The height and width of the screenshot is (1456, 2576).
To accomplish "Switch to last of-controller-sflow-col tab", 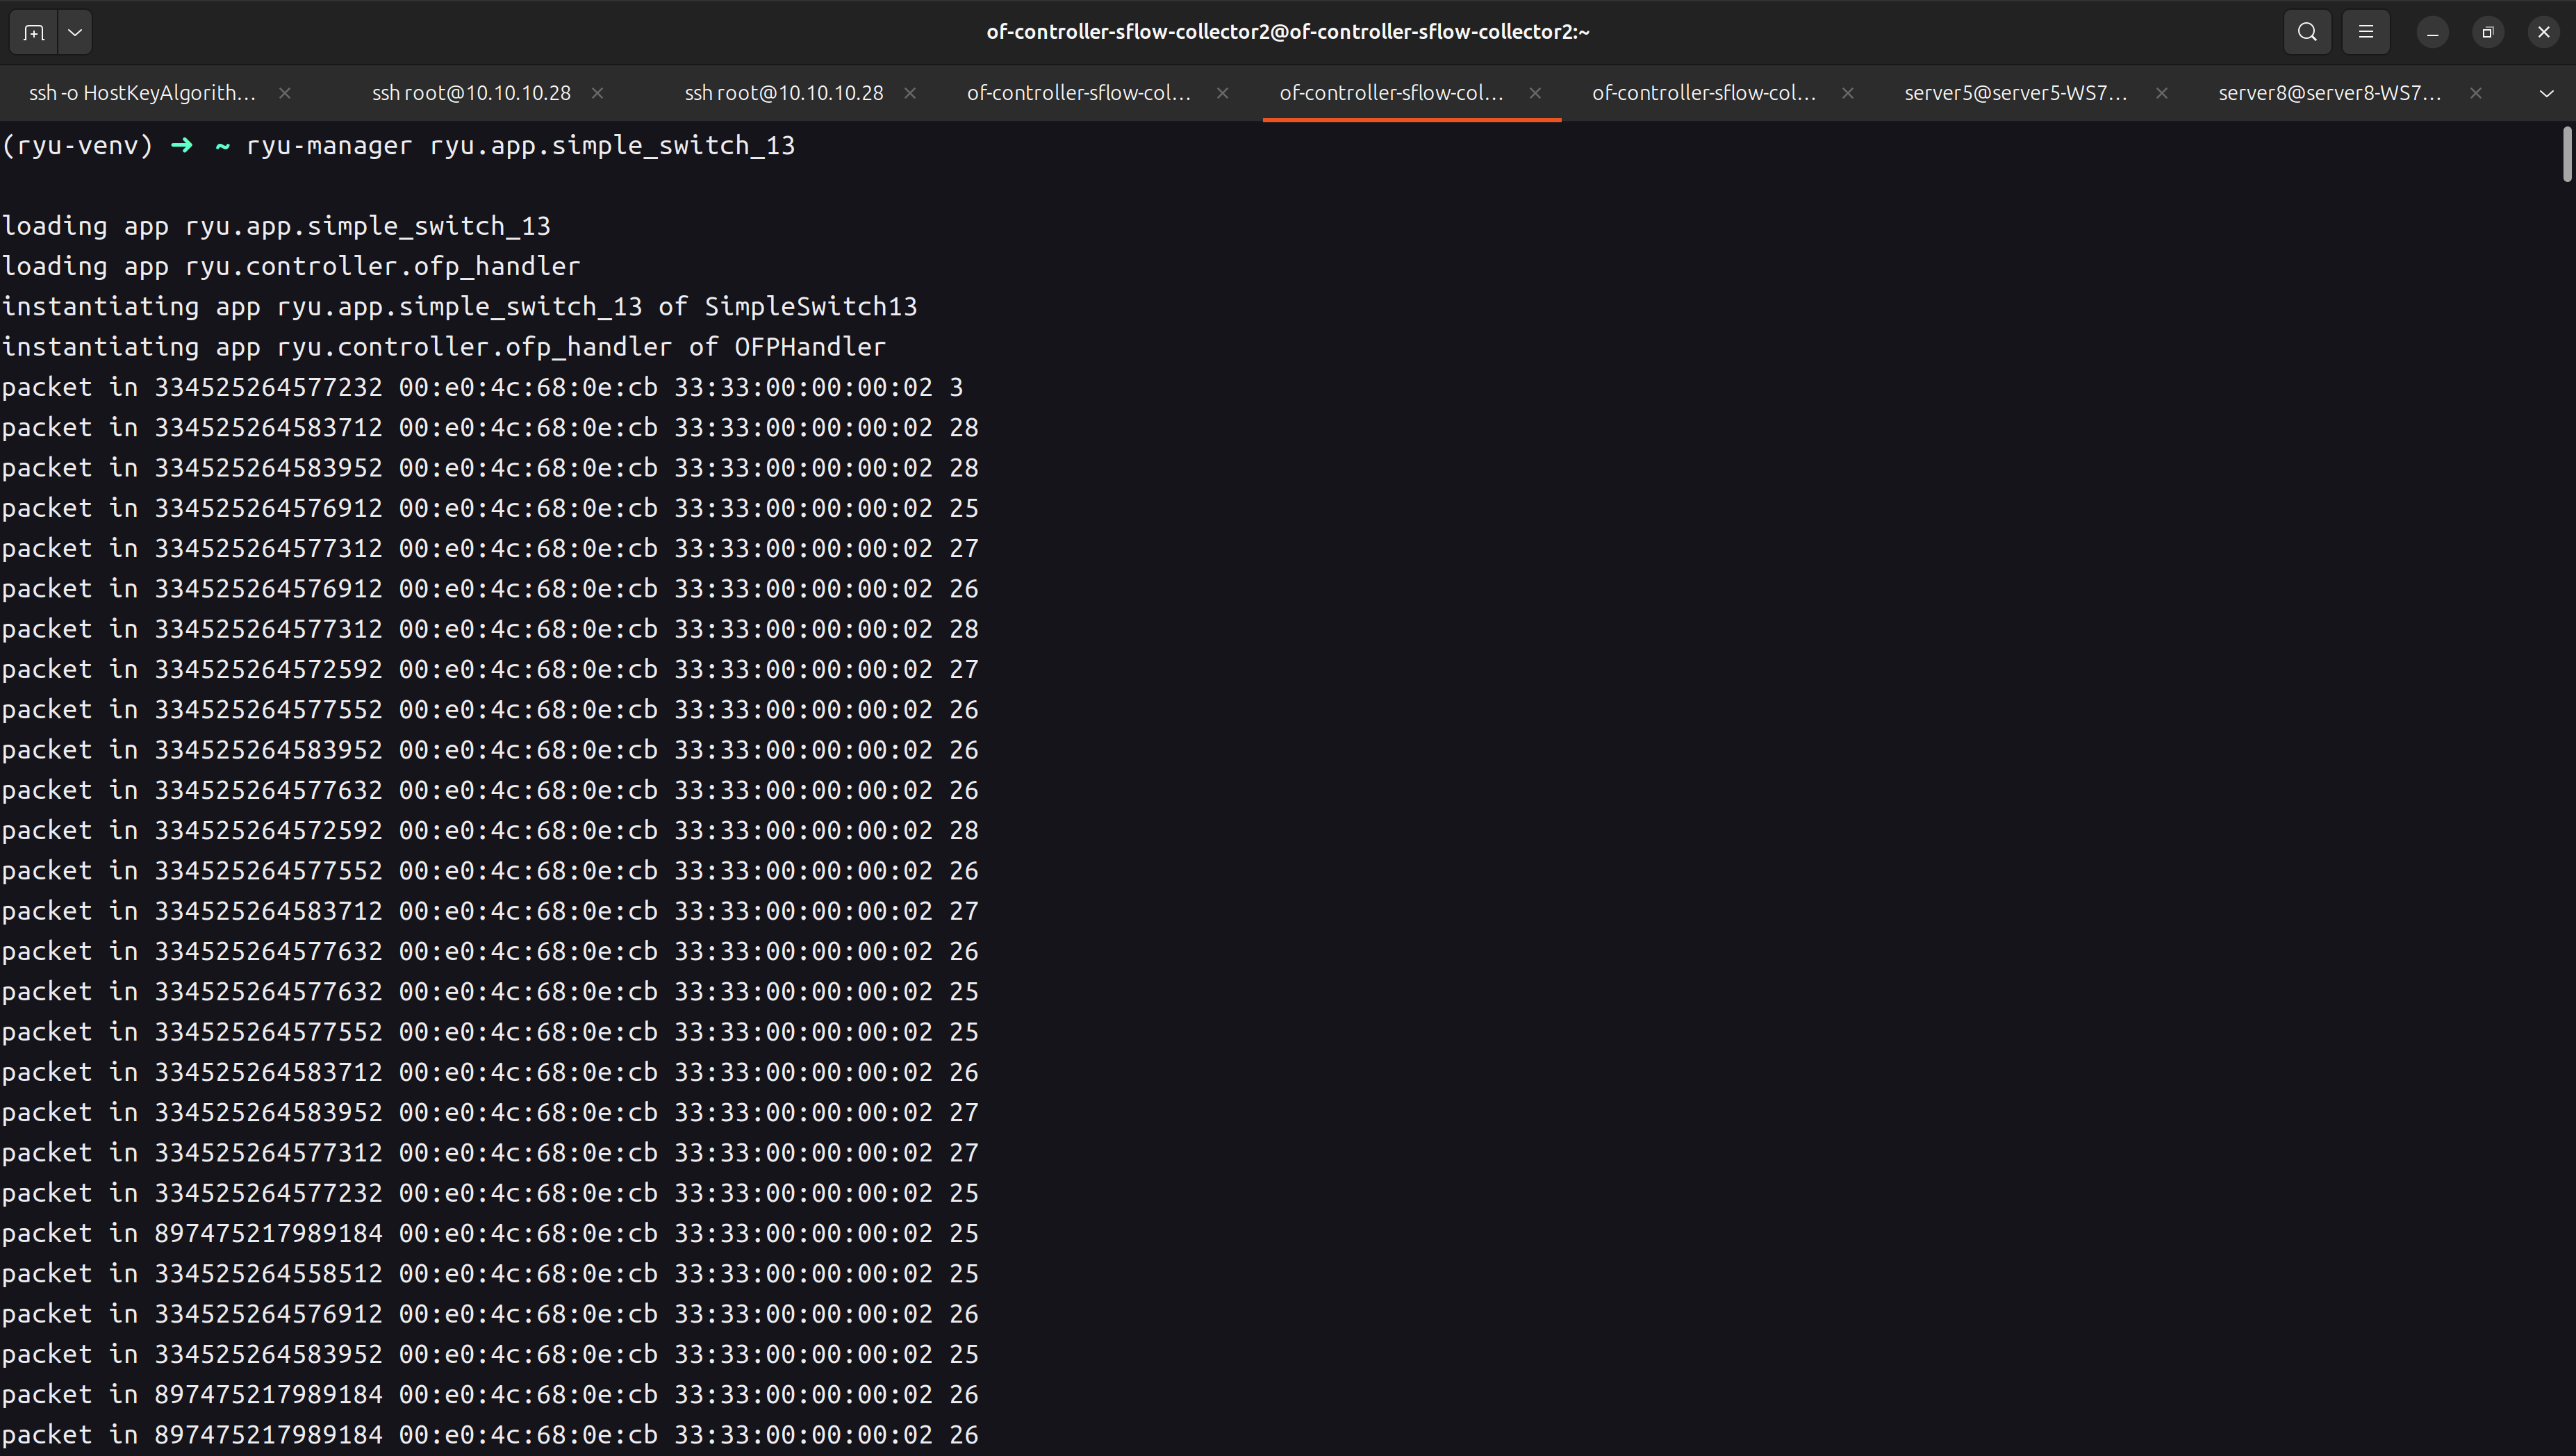I will pos(1703,93).
